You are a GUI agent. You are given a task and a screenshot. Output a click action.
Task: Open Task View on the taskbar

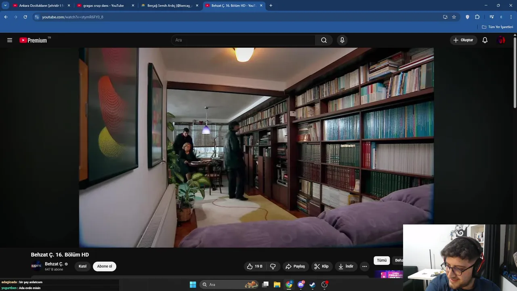pyautogui.click(x=265, y=285)
